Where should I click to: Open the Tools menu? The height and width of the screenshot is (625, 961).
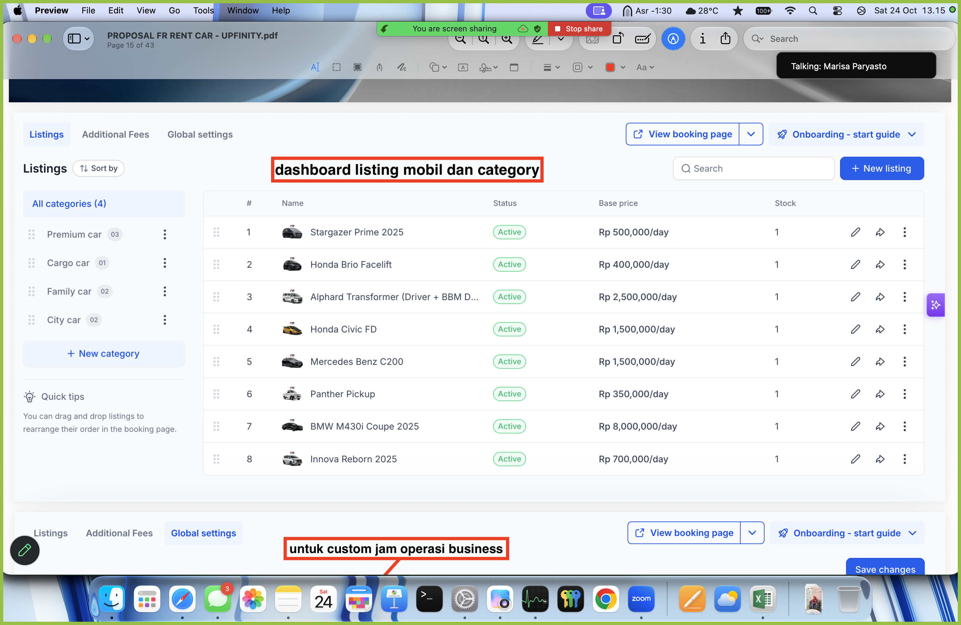coord(203,10)
